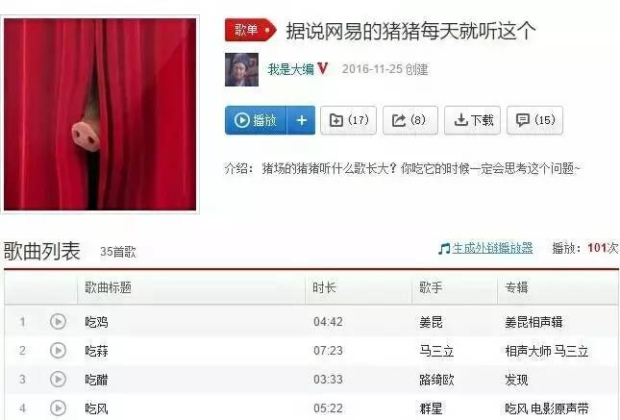Open song title 吃醋

96,380
